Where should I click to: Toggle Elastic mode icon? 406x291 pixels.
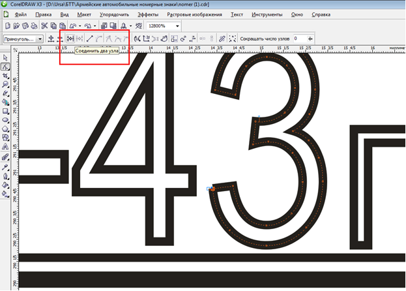click(222, 39)
